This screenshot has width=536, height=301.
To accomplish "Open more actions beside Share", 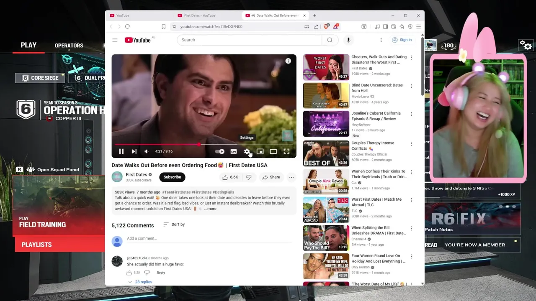I will point(291,177).
